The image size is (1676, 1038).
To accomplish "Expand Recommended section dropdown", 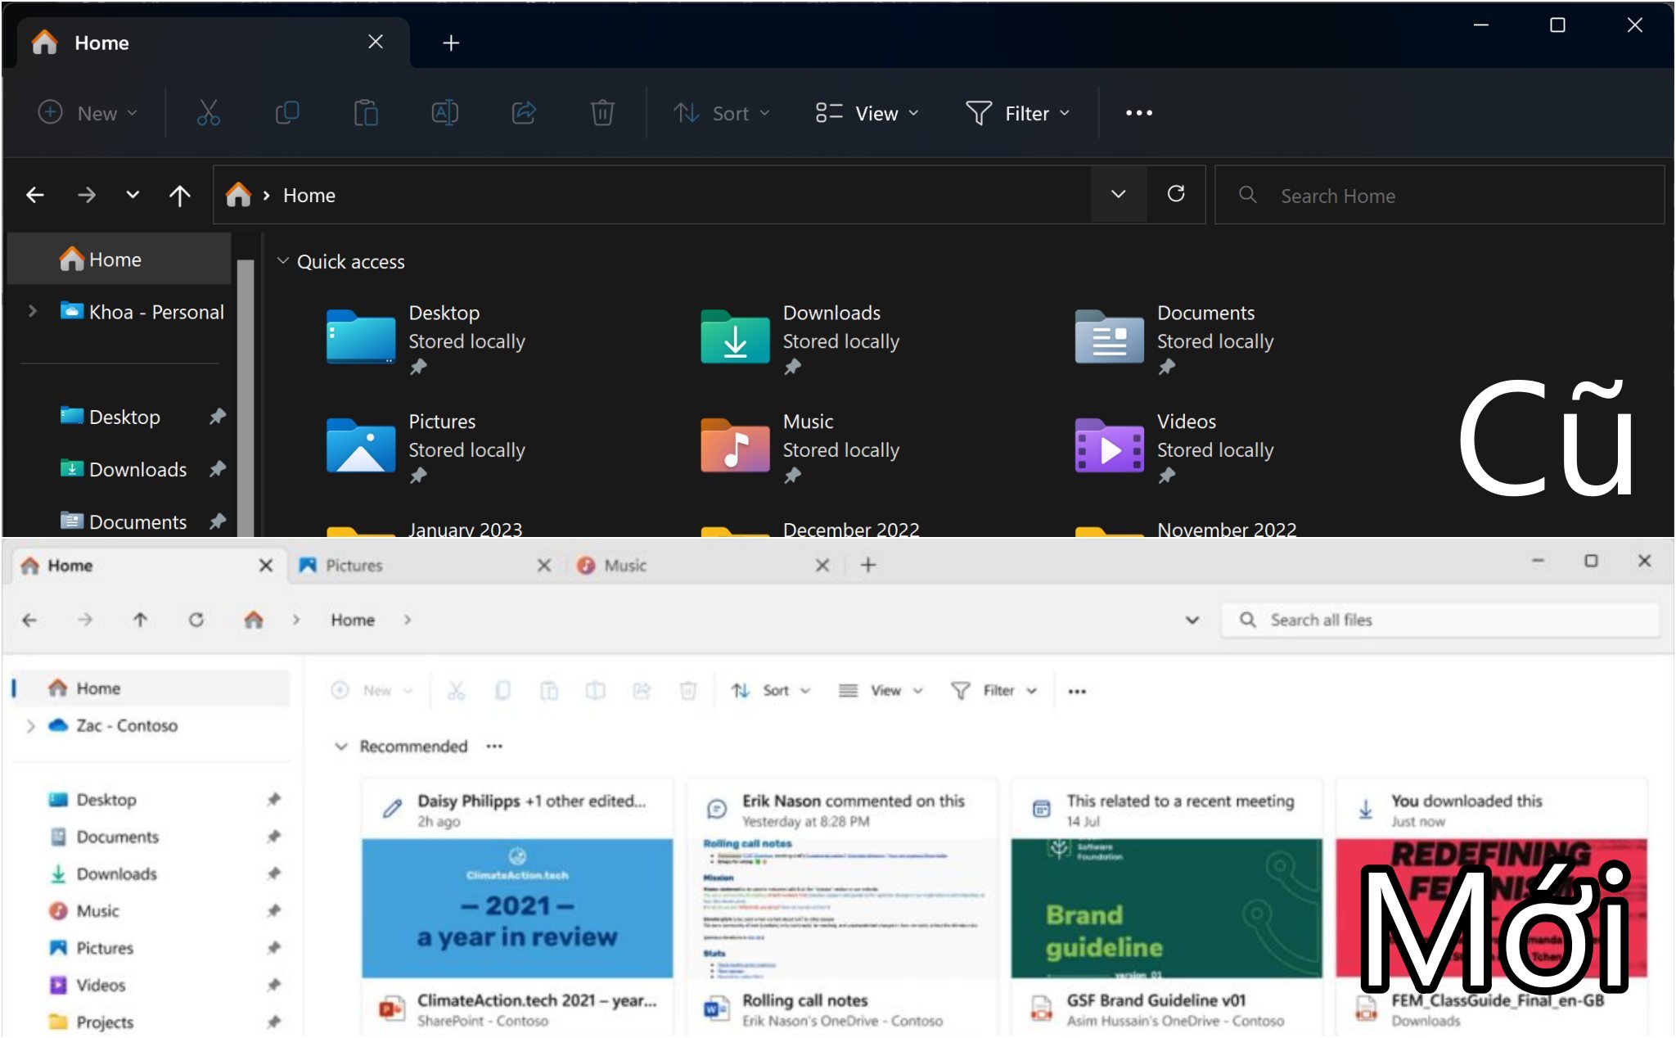I will pos(340,743).
